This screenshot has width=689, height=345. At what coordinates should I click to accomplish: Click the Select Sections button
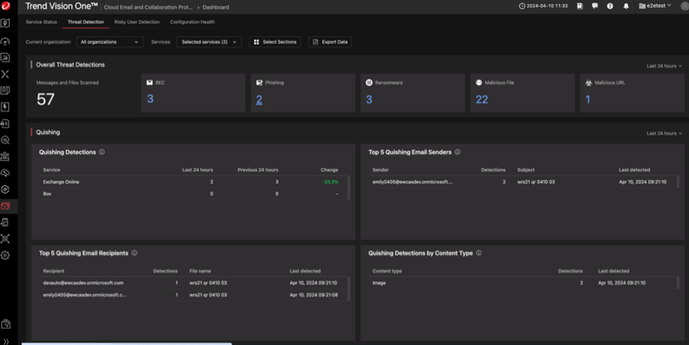click(x=275, y=42)
